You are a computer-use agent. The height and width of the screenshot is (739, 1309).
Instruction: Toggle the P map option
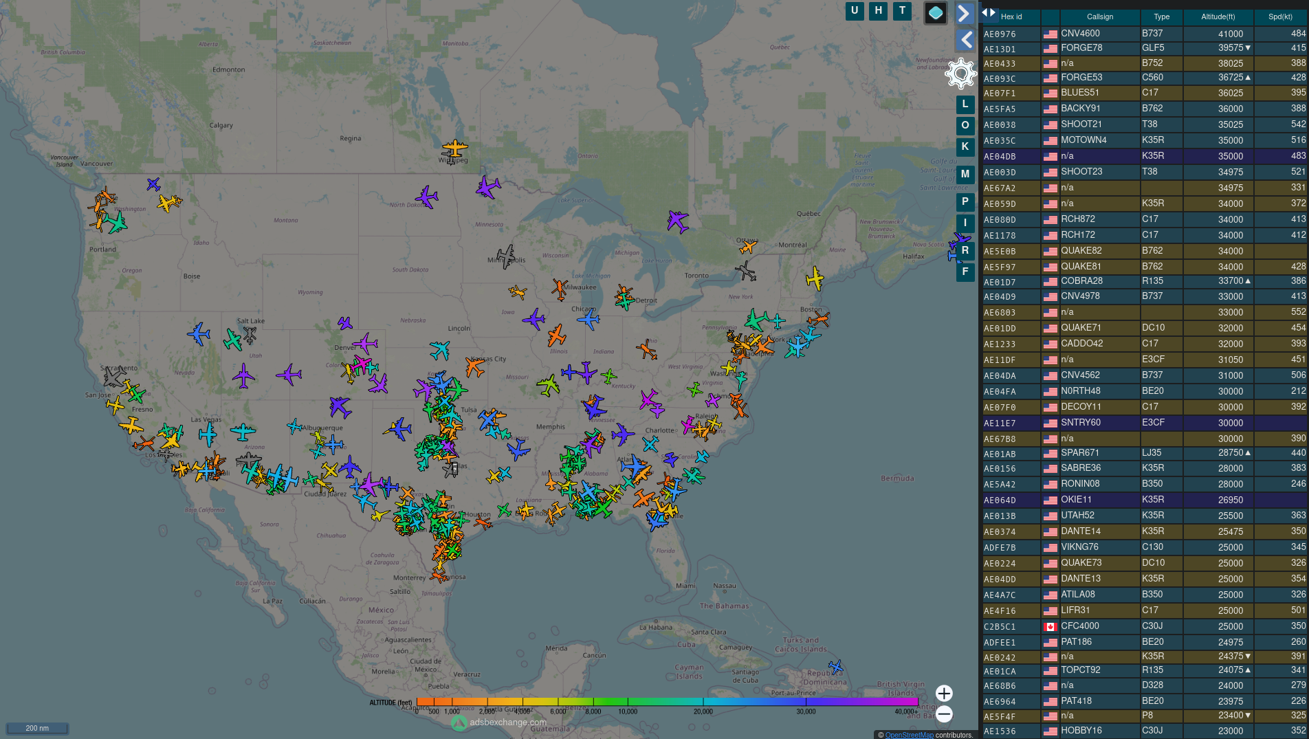click(x=965, y=201)
